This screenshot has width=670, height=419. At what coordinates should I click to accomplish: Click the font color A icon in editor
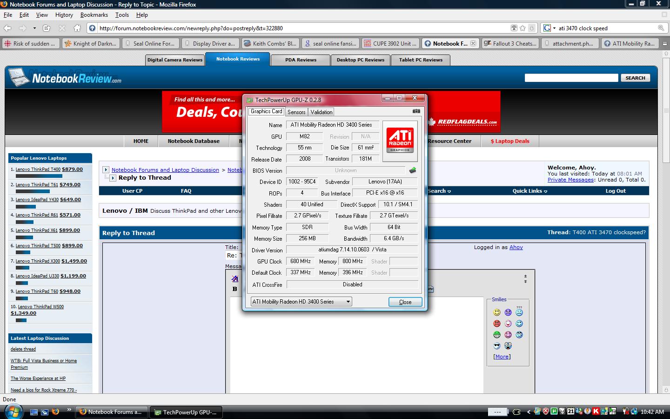coord(235,278)
